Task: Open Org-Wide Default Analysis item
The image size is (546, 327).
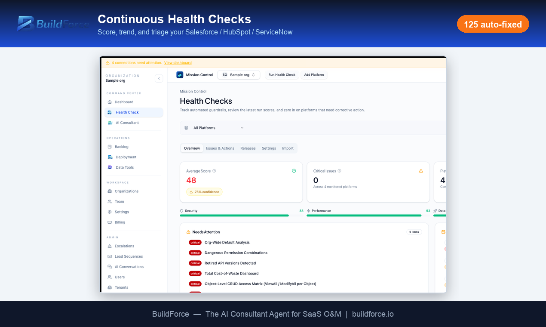Action: [x=227, y=243]
